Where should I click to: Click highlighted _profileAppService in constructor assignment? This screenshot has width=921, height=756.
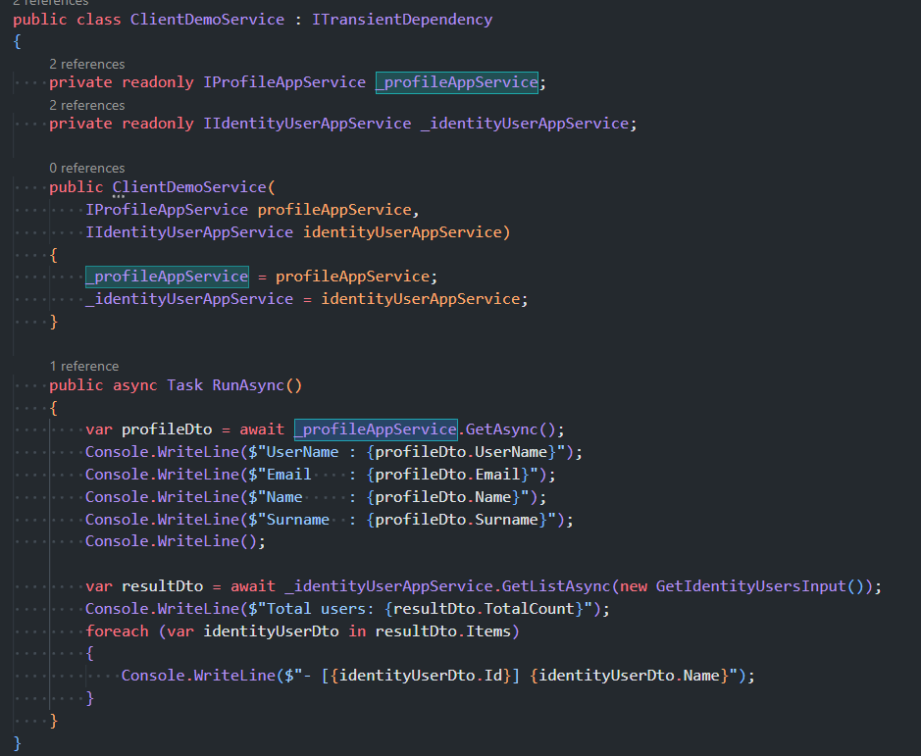point(167,277)
